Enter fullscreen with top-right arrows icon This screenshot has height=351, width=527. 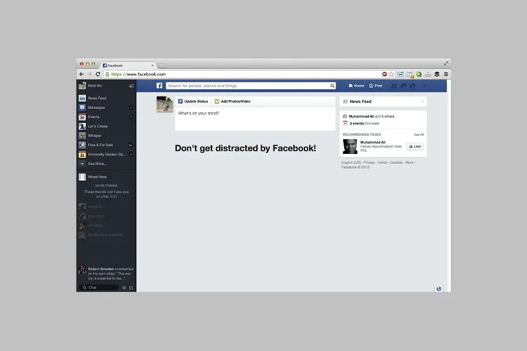coord(446,64)
